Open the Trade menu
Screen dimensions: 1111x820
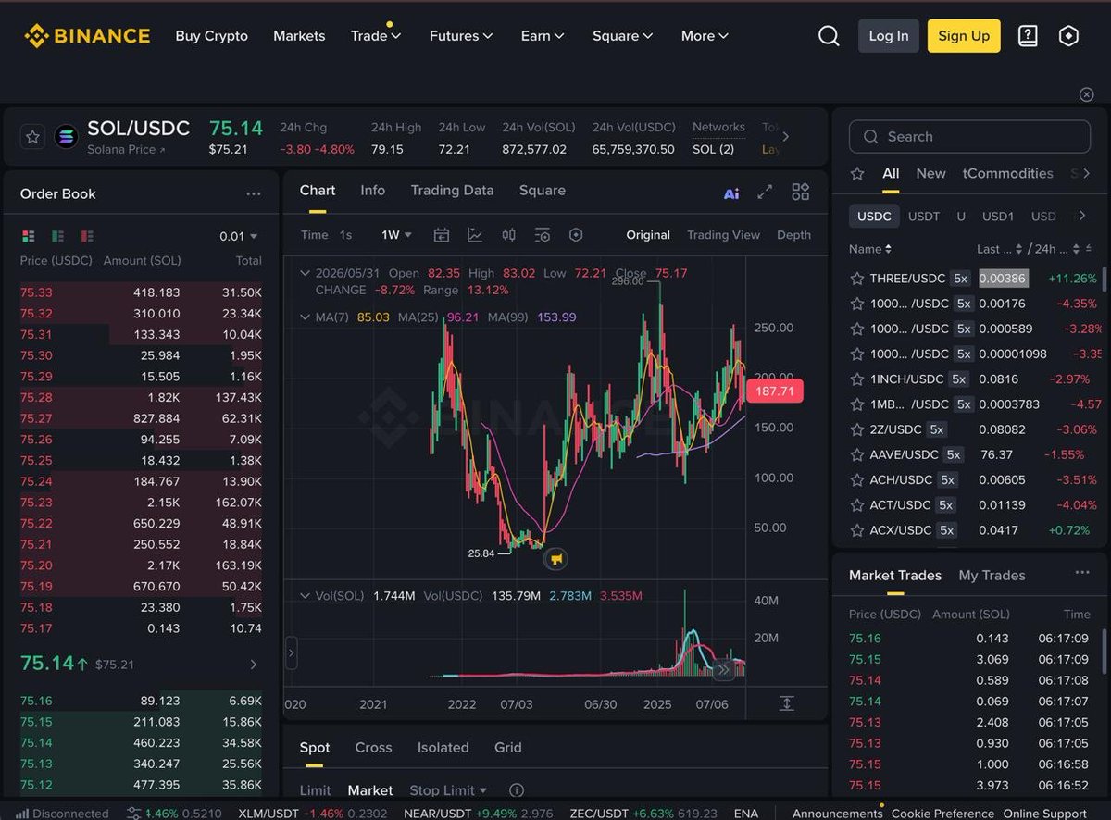[x=376, y=36]
